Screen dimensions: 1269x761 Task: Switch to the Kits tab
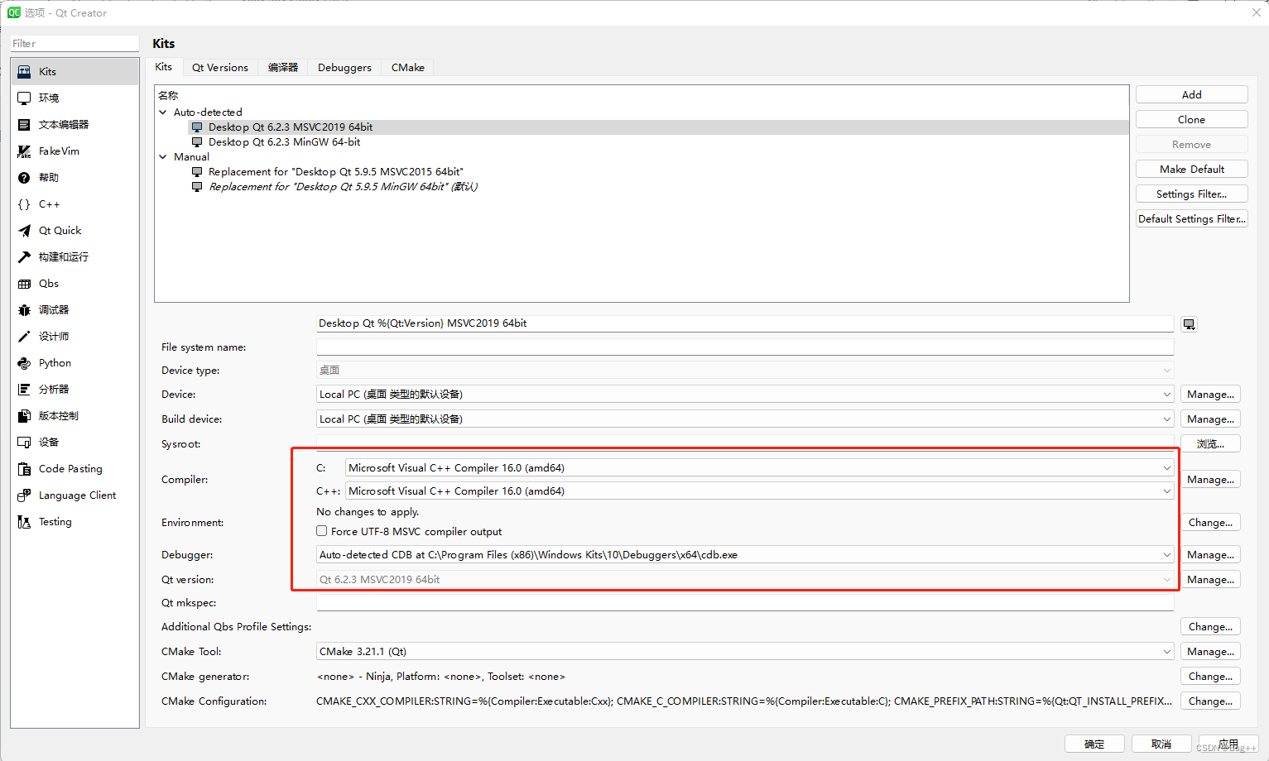pos(164,67)
